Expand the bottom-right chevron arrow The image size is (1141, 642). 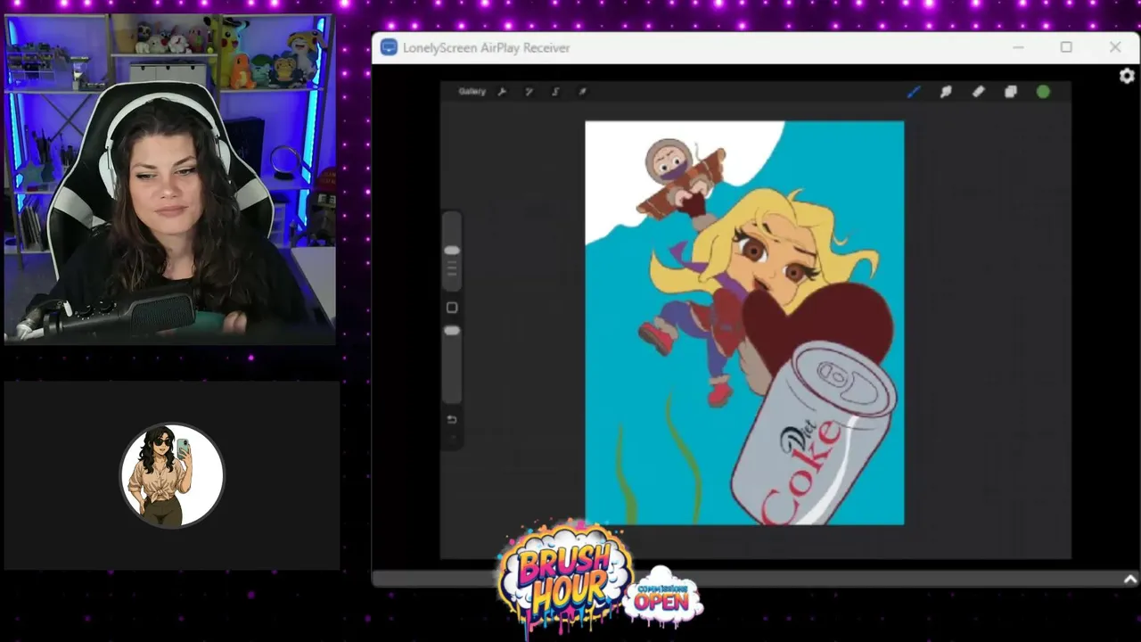1130,580
